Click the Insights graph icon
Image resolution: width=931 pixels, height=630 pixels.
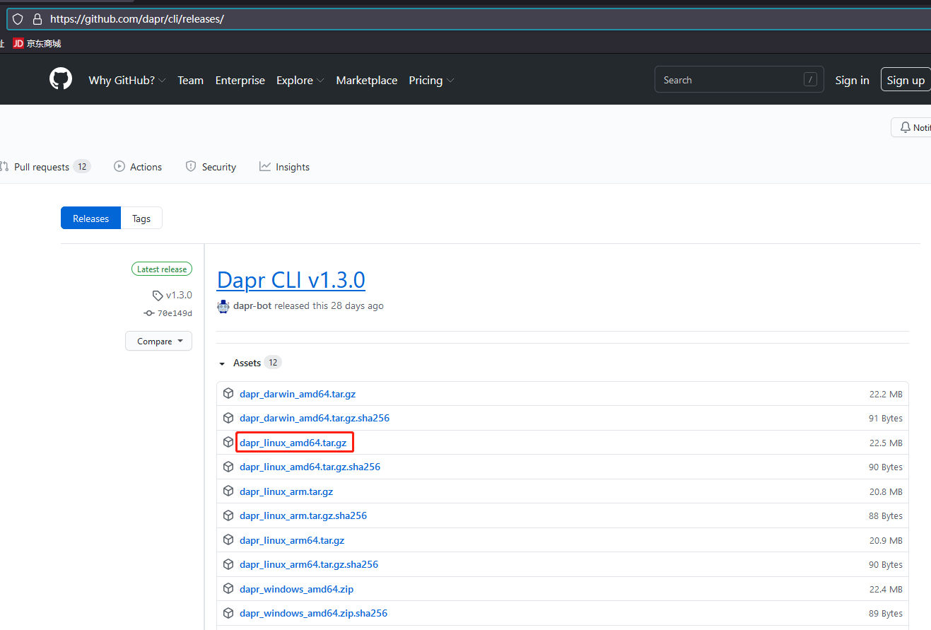coord(265,166)
